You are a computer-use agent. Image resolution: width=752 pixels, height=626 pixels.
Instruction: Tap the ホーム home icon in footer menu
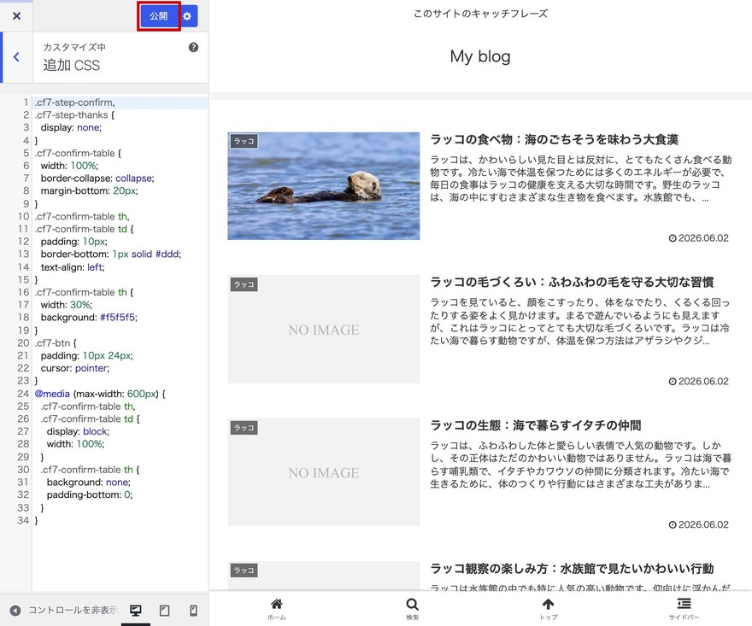(x=277, y=609)
